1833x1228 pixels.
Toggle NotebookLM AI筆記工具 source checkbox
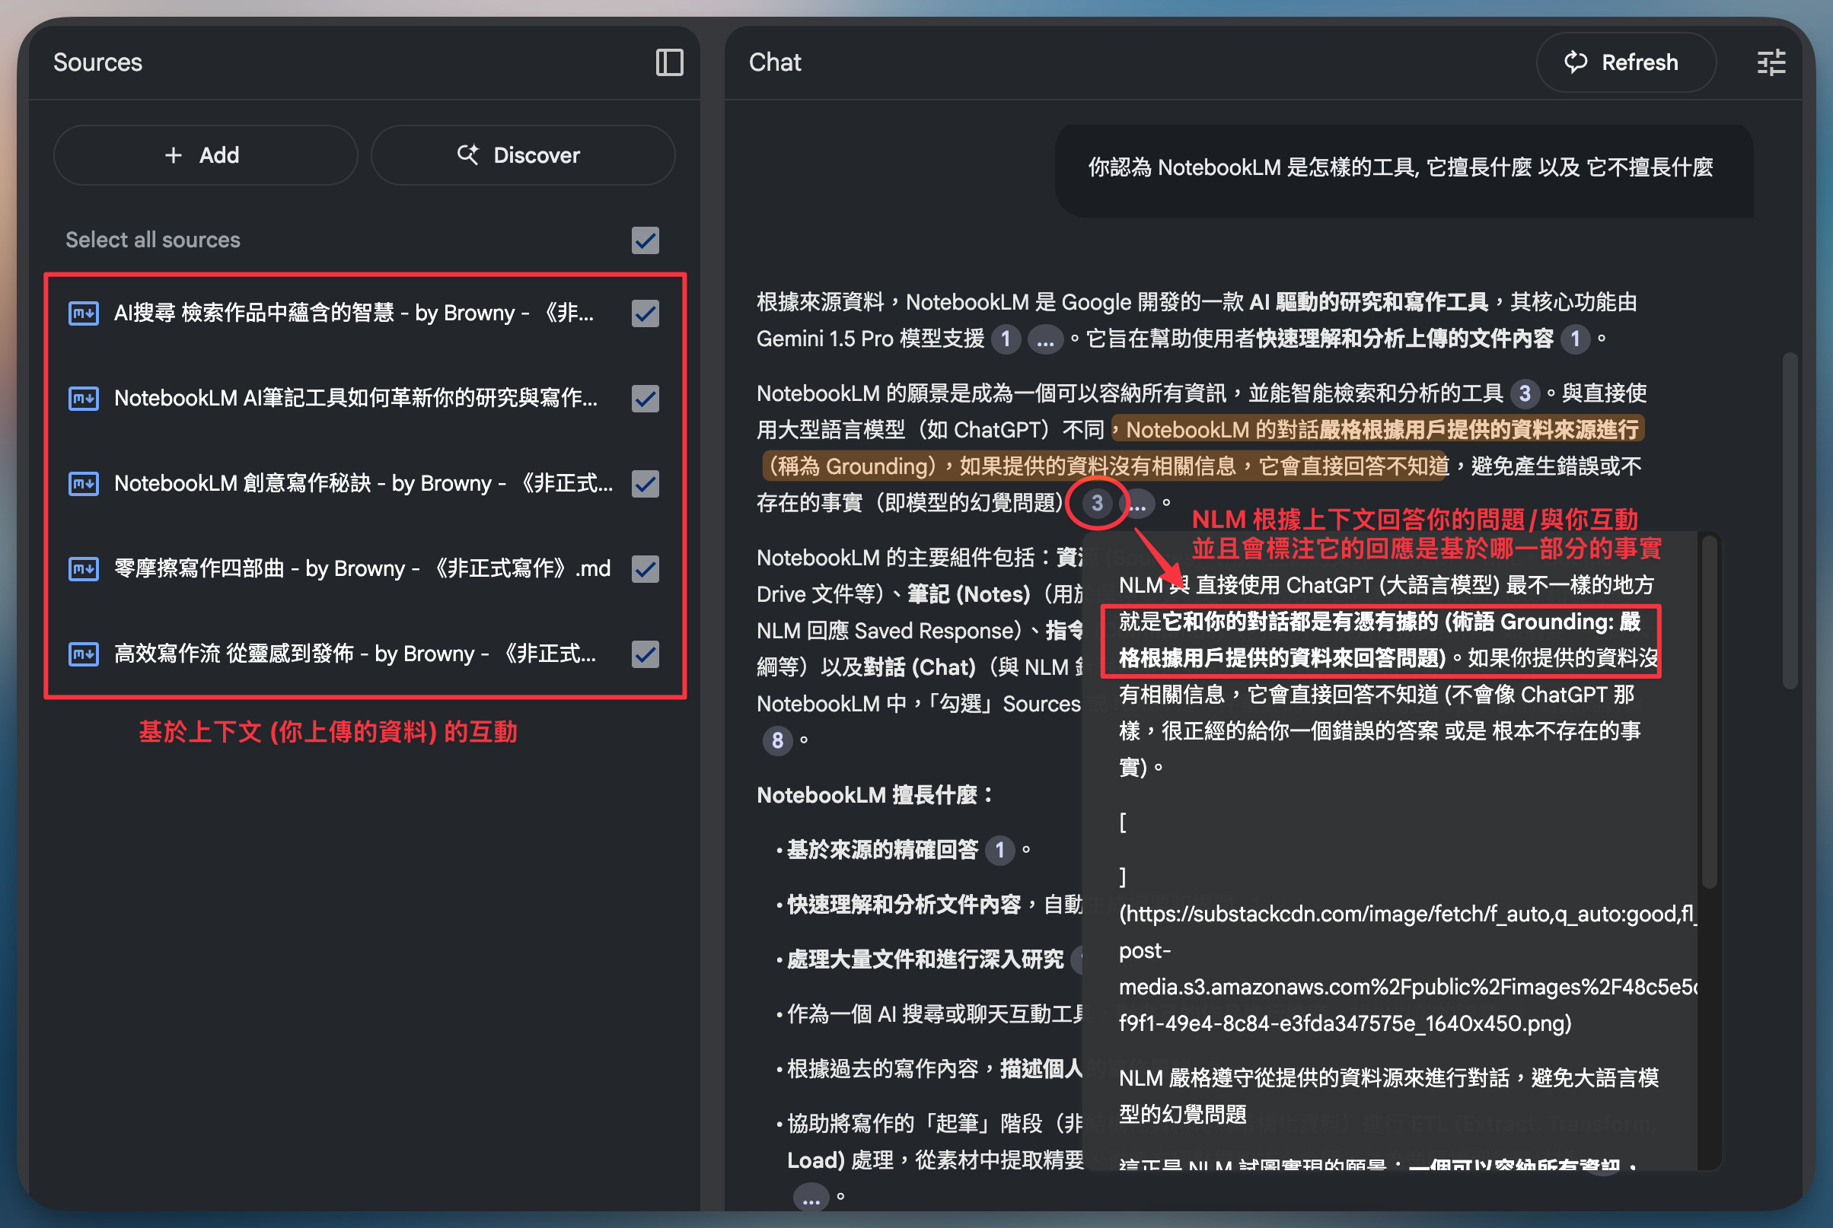(645, 399)
